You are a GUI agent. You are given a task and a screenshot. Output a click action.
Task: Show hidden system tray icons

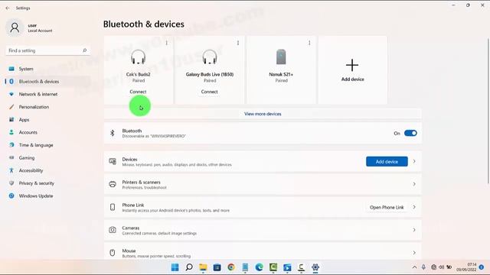point(414,267)
